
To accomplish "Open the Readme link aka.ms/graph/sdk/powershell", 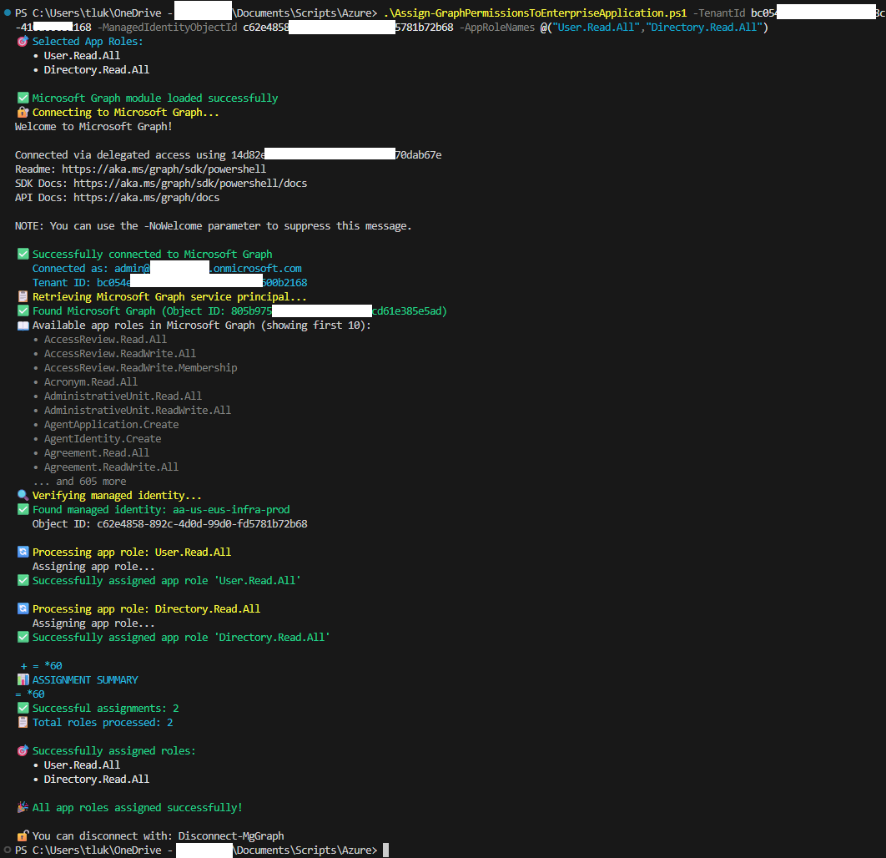I will click(164, 169).
